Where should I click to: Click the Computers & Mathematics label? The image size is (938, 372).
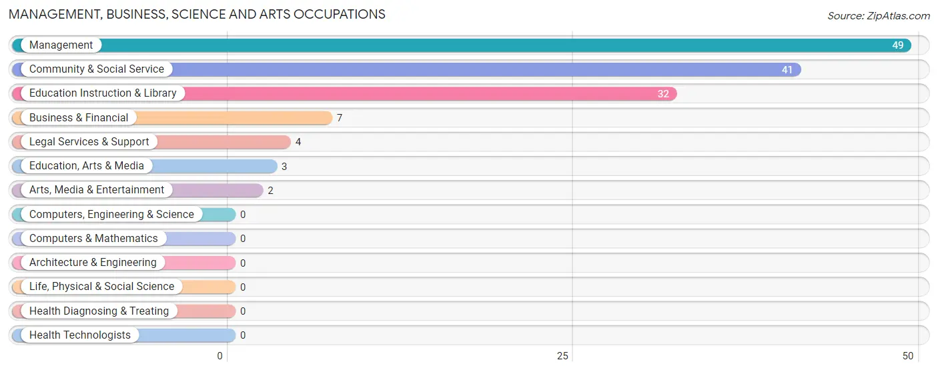tap(93, 239)
